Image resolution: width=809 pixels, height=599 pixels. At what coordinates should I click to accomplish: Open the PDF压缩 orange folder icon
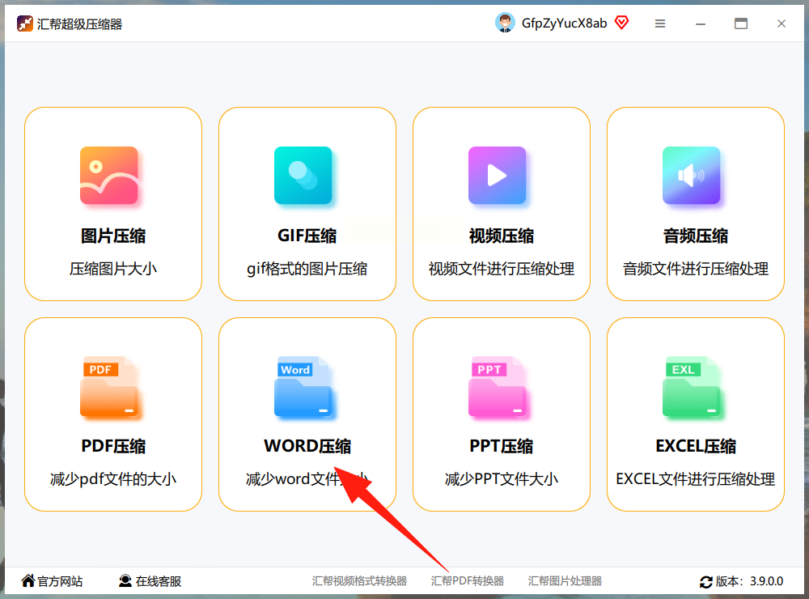click(x=109, y=386)
